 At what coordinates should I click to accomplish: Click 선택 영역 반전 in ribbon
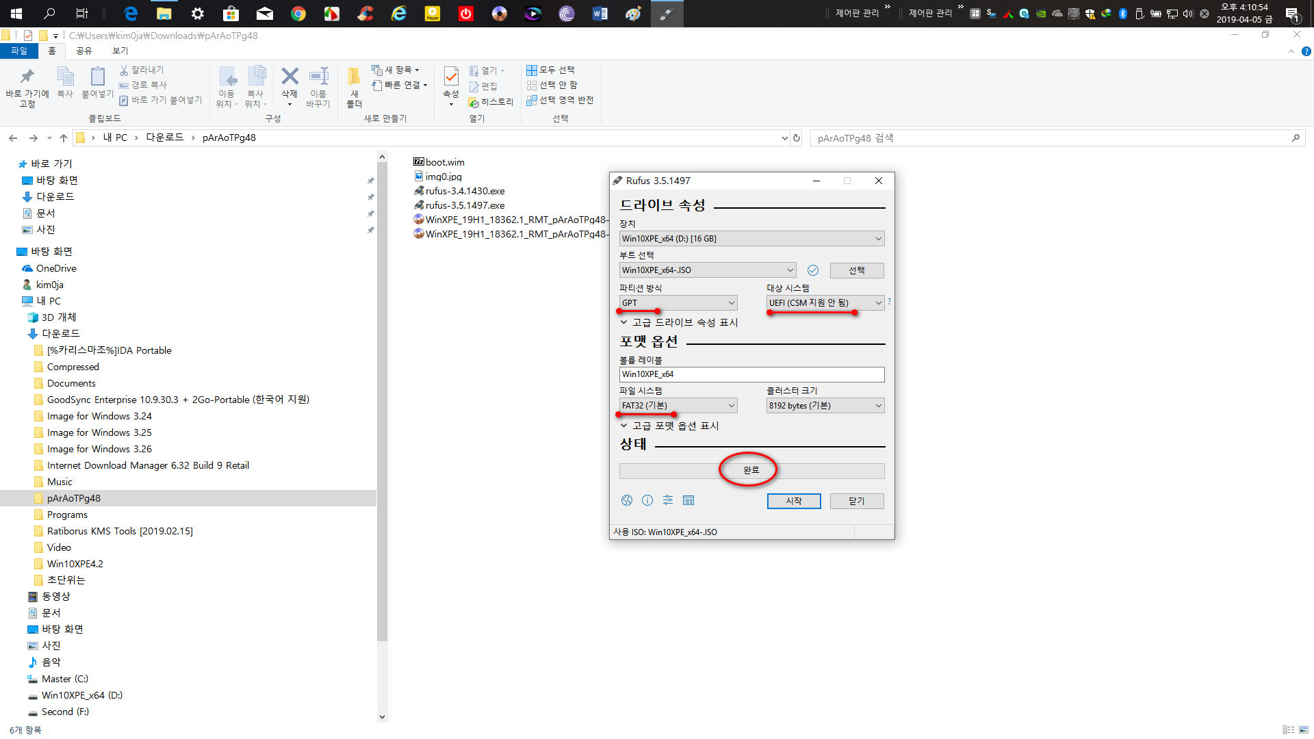[x=560, y=100]
